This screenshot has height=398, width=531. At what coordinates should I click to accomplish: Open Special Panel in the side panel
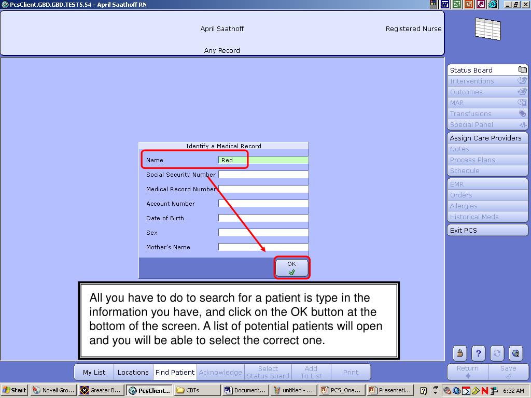click(487, 124)
